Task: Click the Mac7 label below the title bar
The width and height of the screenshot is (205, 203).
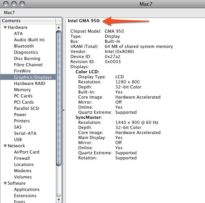Action: 9,12
